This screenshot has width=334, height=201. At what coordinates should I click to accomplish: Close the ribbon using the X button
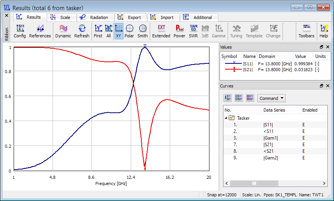(7, 16)
